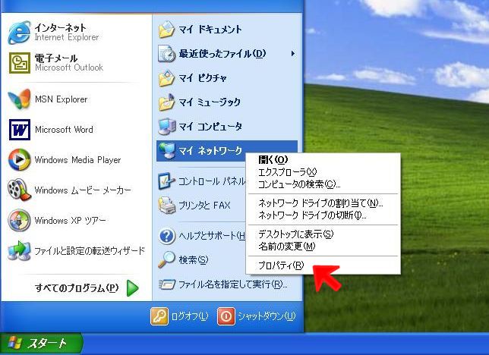The width and height of the screenshot is (489, 355).
Task: Launch MSN Explorer butterfly icon
Action: tap(19, 99)
